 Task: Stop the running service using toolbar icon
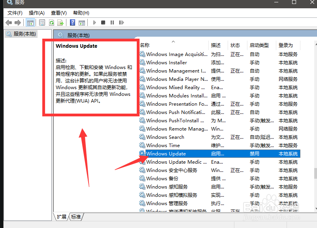(x=102, y=22)
